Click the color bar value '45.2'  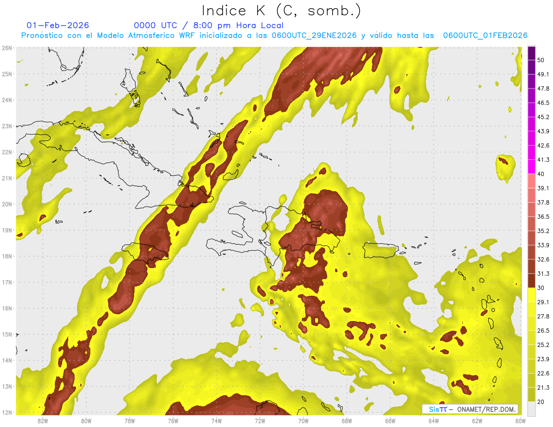tap(543, 117)
